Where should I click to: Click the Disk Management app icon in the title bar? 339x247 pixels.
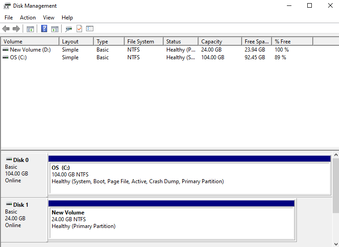[6, 6]
